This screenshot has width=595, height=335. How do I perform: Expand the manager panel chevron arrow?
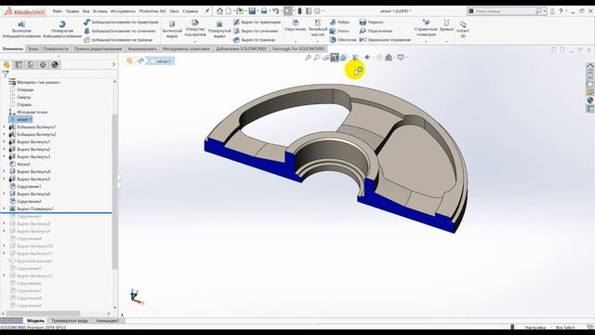(x=113, y=65)
